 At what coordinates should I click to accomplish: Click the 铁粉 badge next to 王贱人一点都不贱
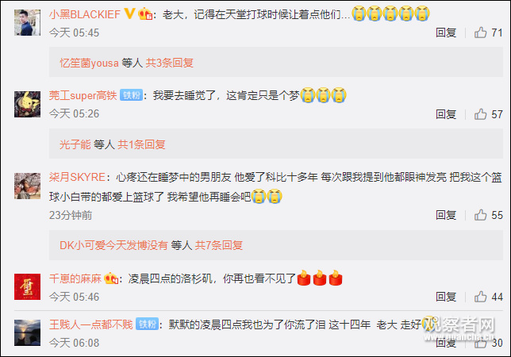tap(147, 324)
